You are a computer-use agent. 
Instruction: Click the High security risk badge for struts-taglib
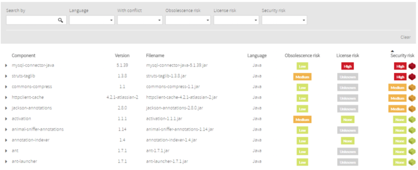point(400,77)
